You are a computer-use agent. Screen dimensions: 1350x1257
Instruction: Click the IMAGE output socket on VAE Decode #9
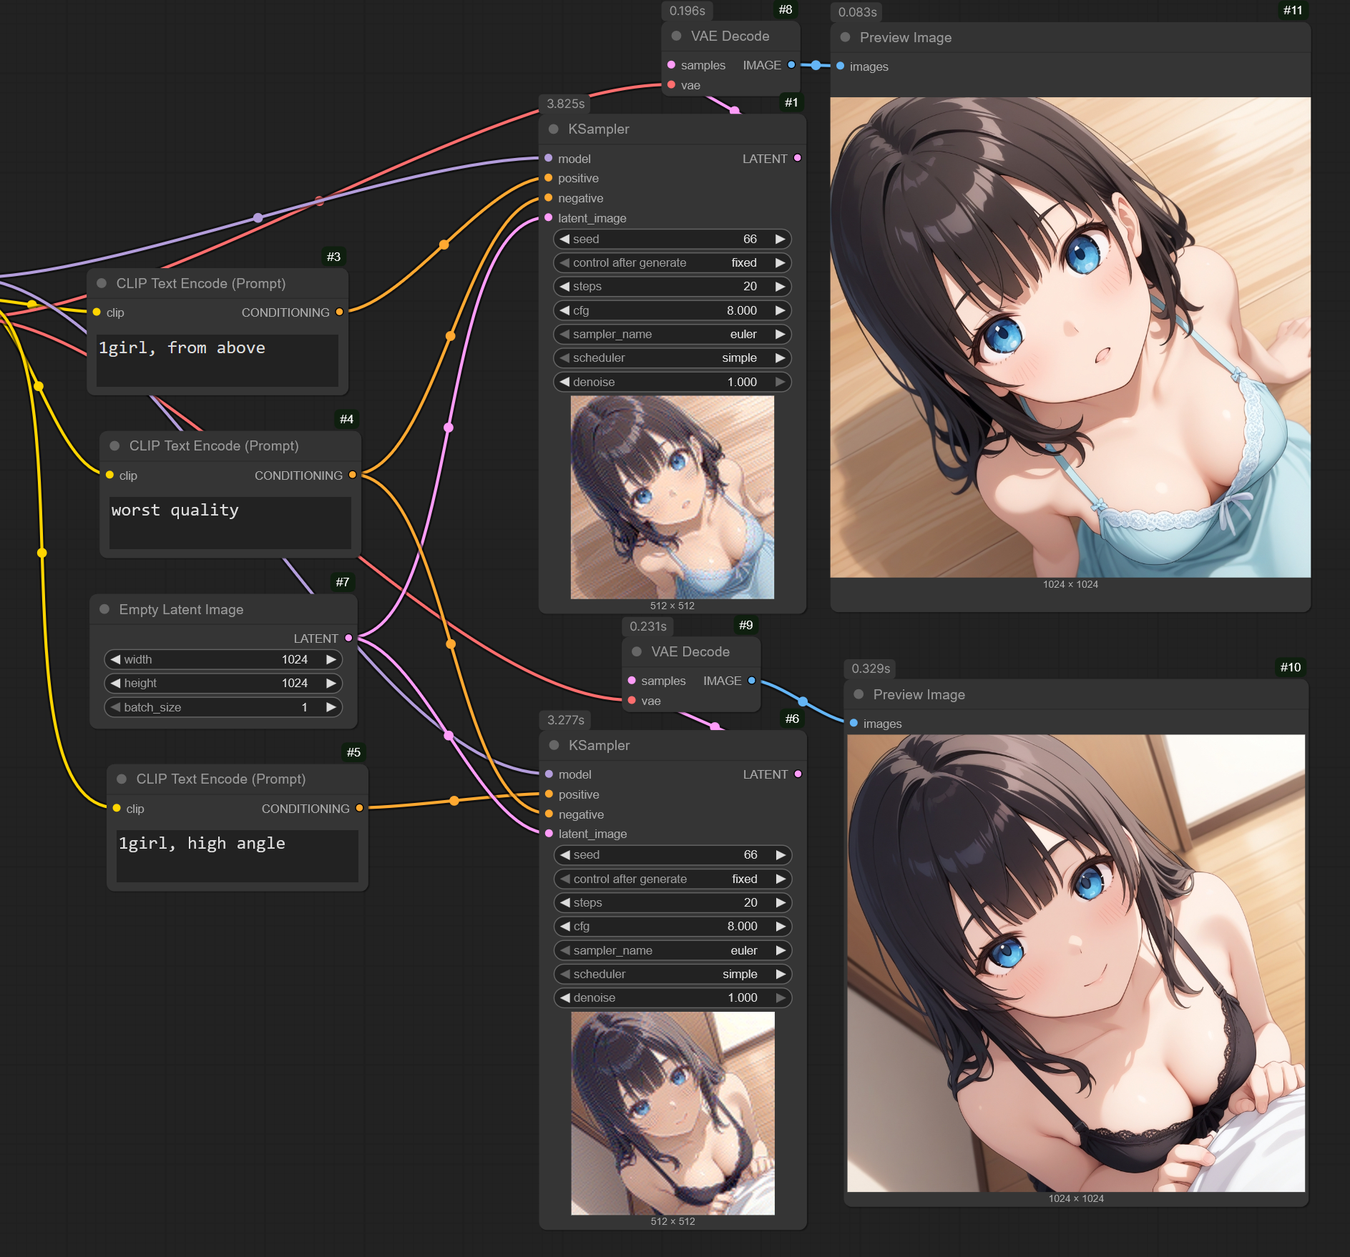(752, 681)
